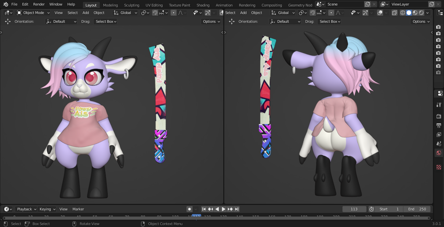Open the Render menu
Viewport: 444px width, 227px height.
click(39, 4)
